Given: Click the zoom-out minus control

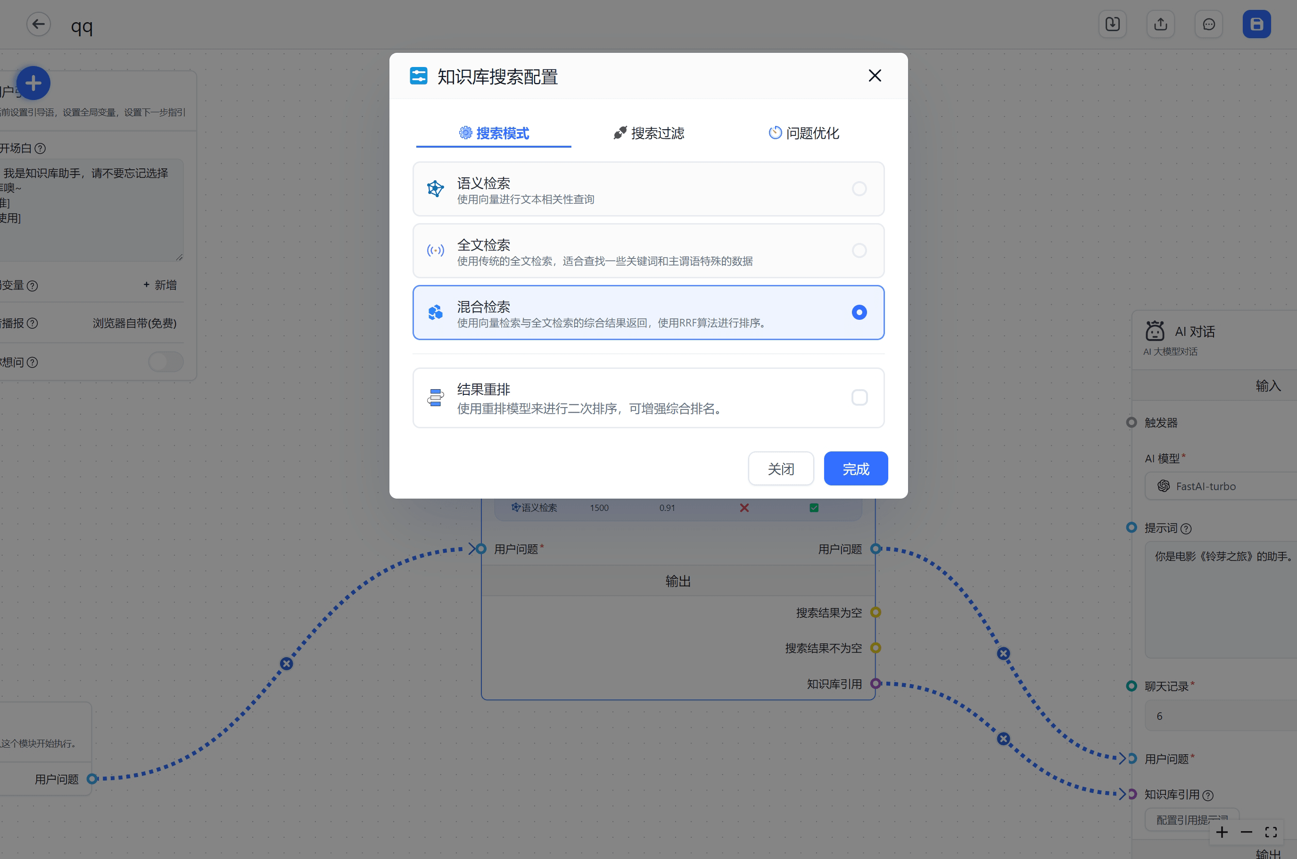Looking at the screenshot, I should 1247,833.
